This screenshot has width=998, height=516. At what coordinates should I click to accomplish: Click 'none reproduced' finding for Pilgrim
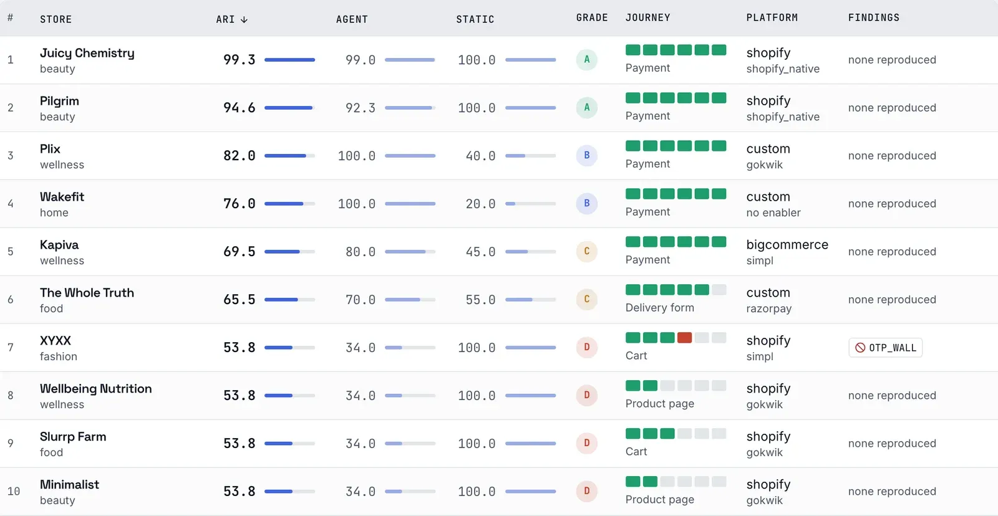click(892, 108)
